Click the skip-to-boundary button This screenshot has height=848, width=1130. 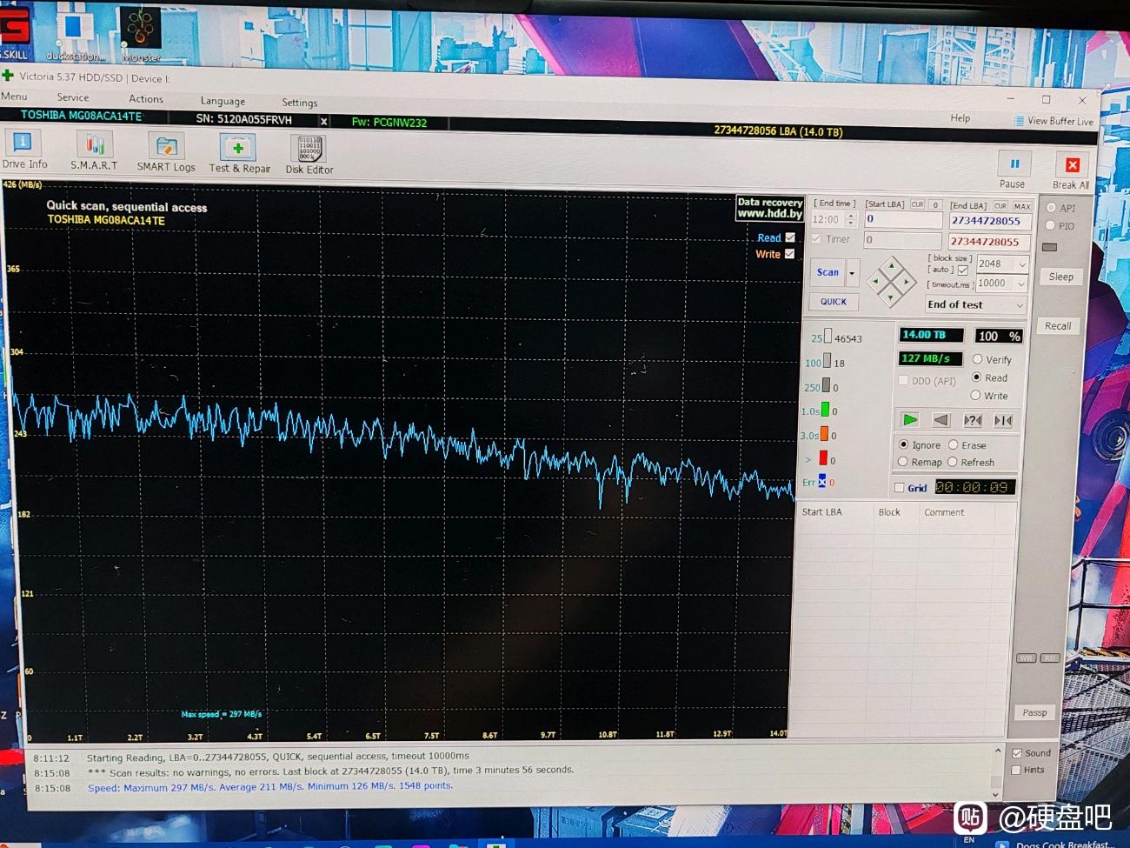(1003, 420)
